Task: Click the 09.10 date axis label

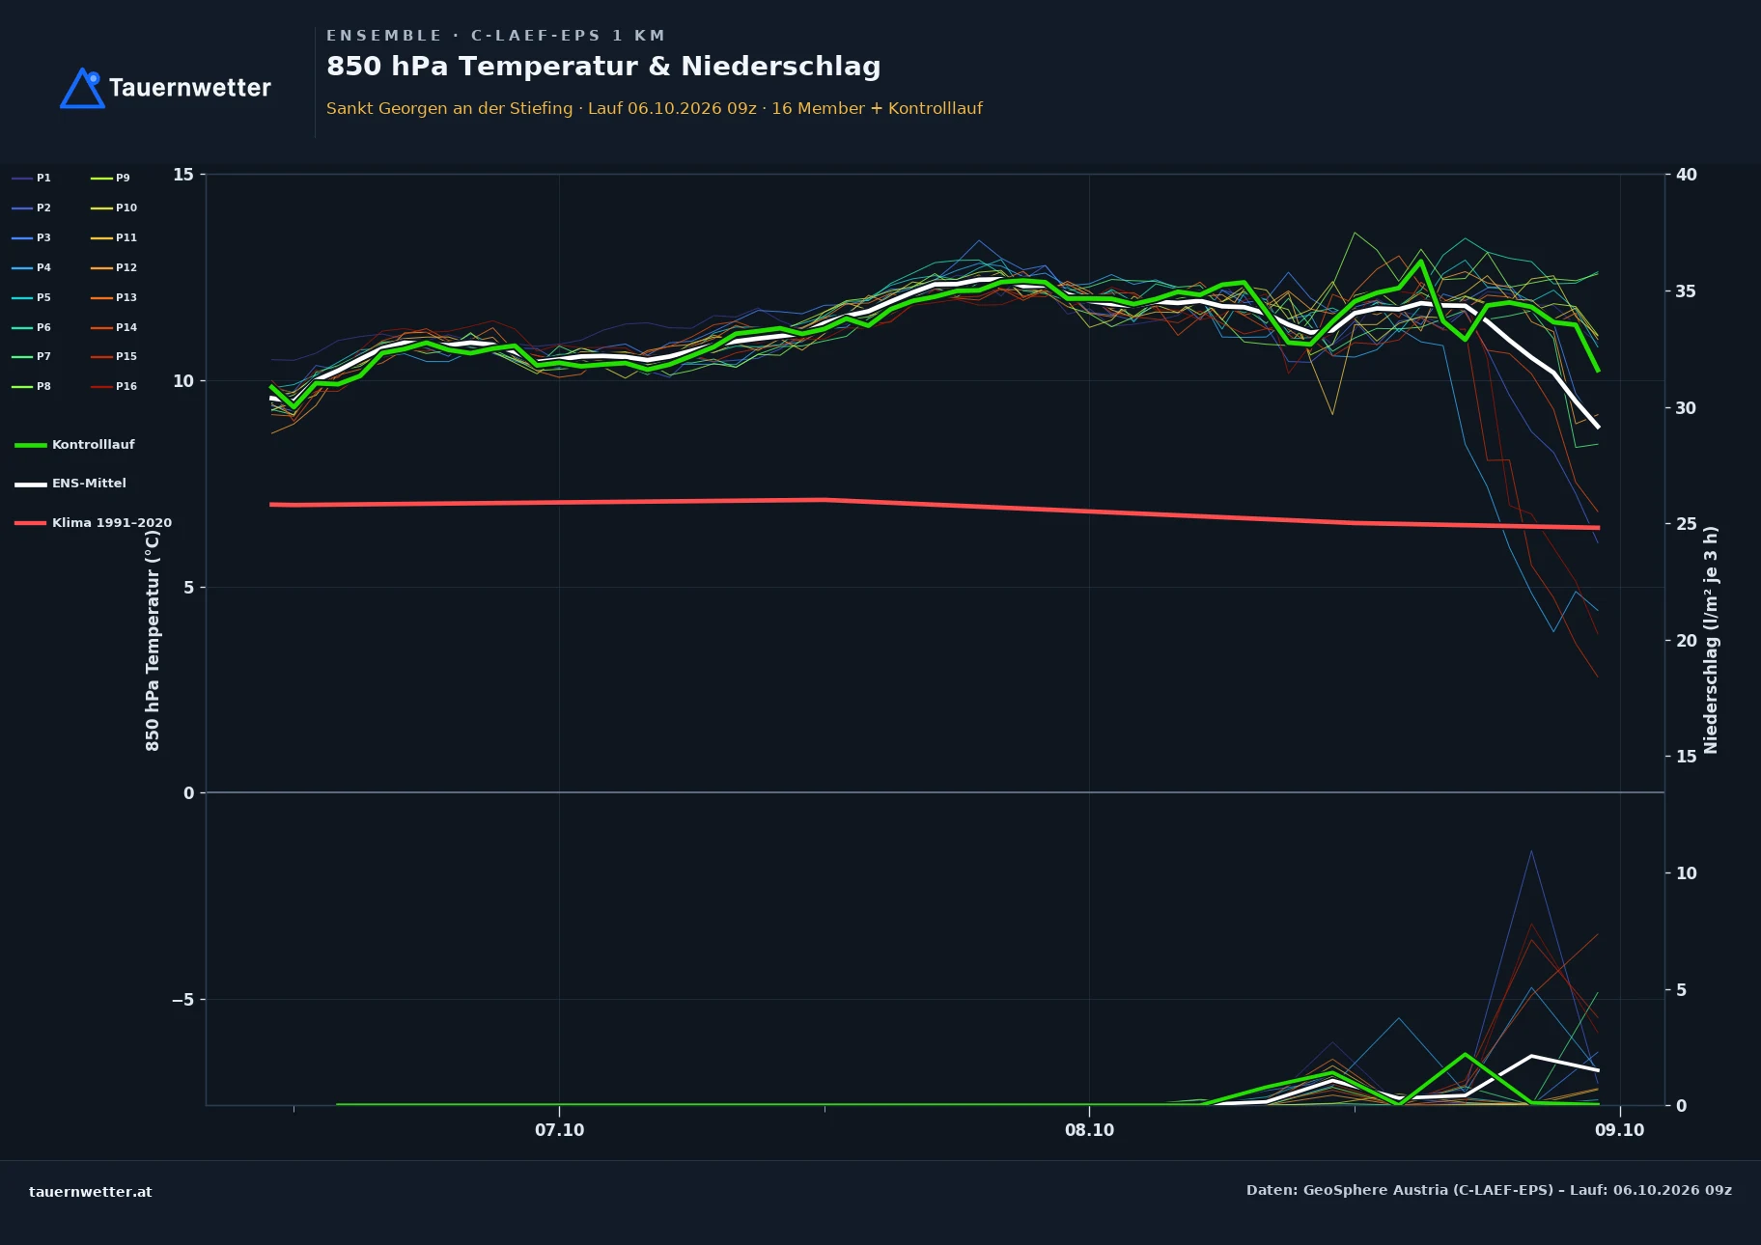Action: [x=1619, y=1130]
